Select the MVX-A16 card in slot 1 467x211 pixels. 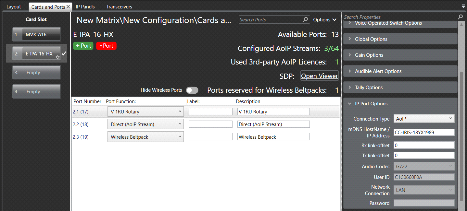coord(36,34)
